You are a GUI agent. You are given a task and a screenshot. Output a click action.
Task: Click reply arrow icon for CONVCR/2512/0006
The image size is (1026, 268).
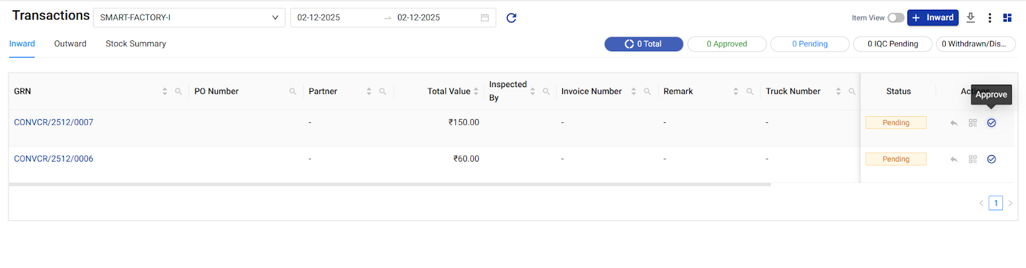pos(954,159)
